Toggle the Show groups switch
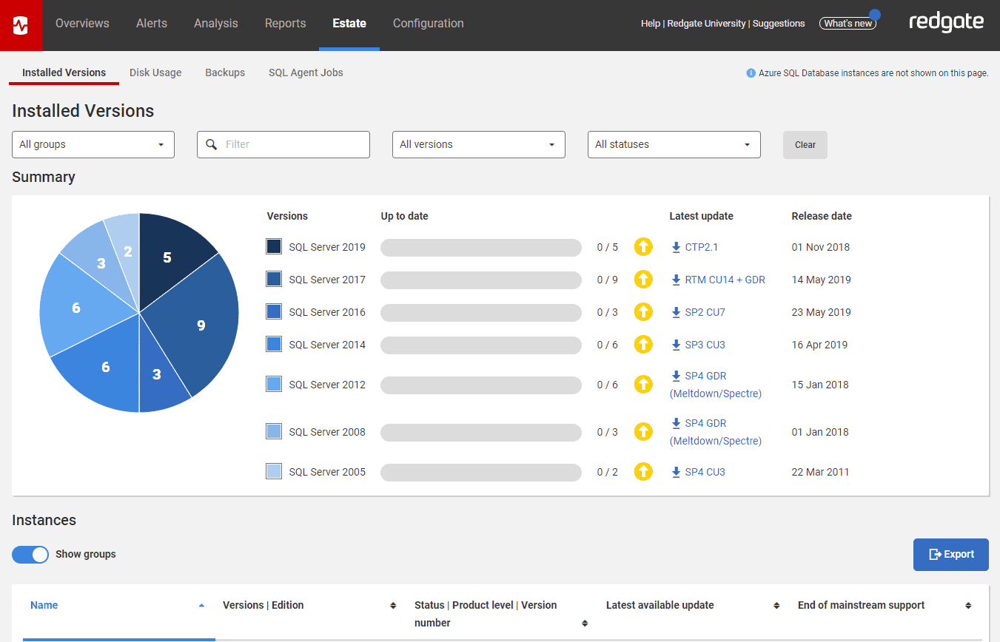Viewport: 1000px width, 642px height. tap(30, 555)
